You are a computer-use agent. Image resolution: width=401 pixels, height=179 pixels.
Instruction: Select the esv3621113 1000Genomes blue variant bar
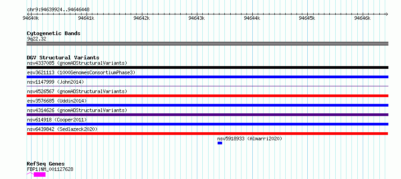coord(207,77)
